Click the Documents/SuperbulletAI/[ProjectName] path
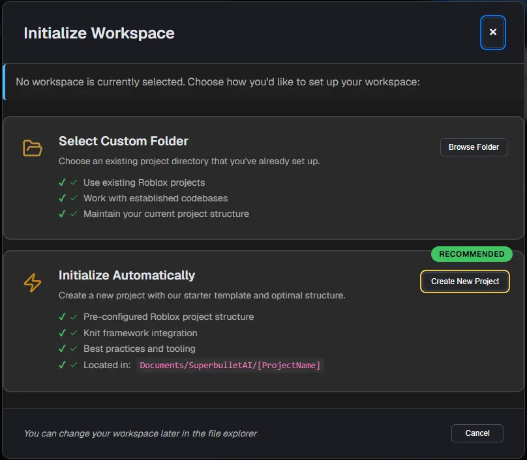The width and height of the screenshot is (527, 460). 230,366
